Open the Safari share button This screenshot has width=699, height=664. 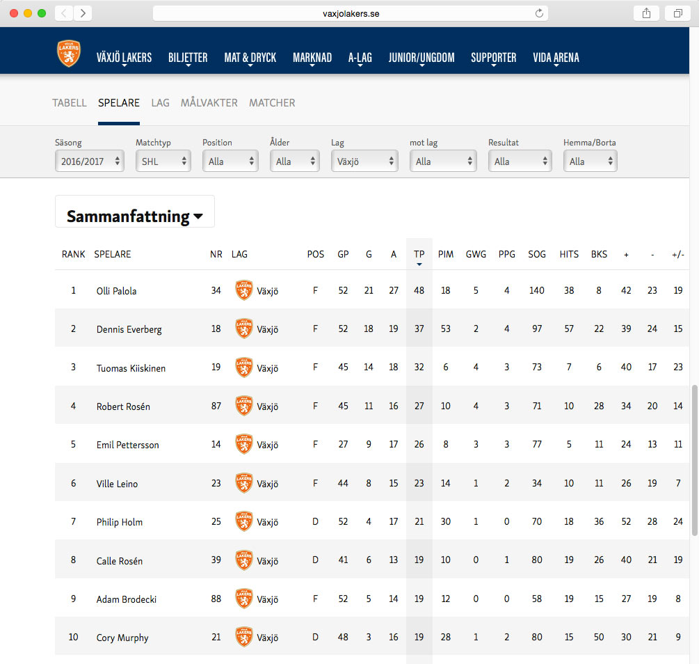(646, 13)
